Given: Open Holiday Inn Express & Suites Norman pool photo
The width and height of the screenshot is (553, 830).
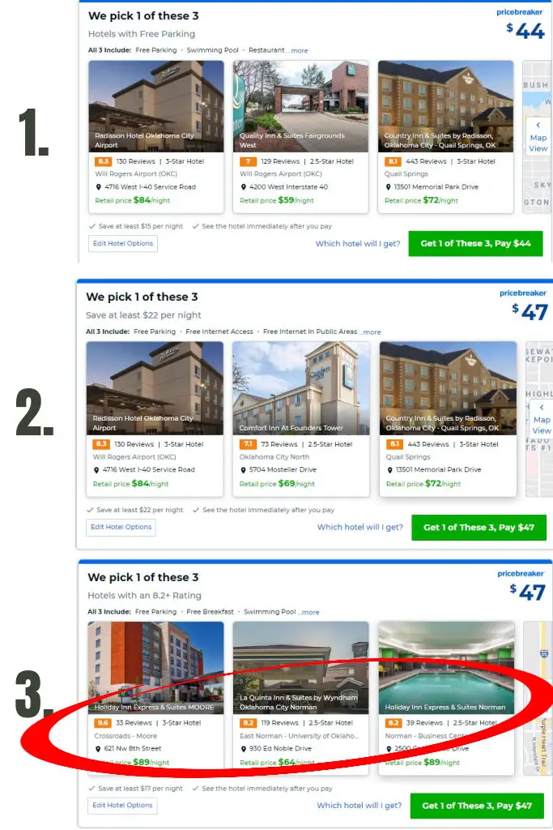Looking at the screenshot, I should 446,668.
